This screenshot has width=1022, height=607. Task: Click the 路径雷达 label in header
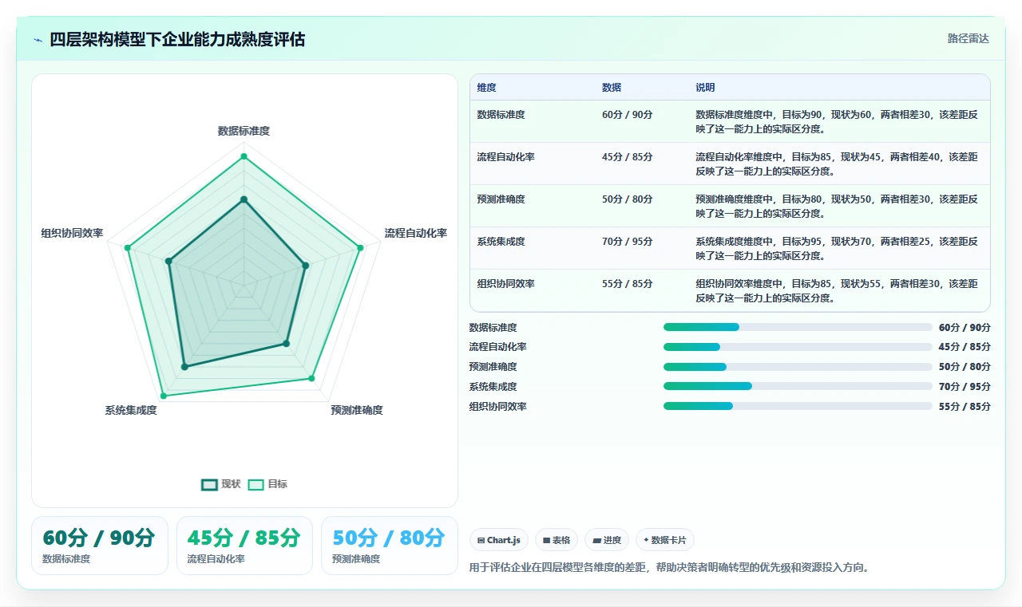[x=968, y=38]
